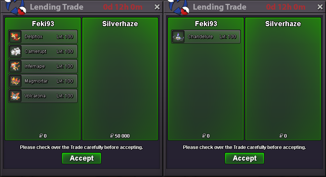Viewport: 326px width, 177px height.
Task: Accept the Chandelure trade in right window
Action: pos(244,158)
